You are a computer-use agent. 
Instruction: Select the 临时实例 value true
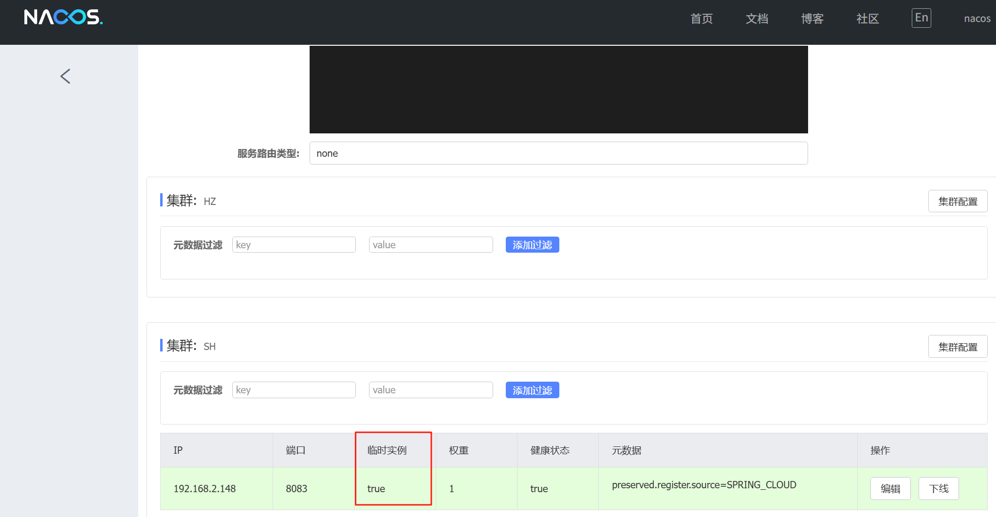[376, 489]
